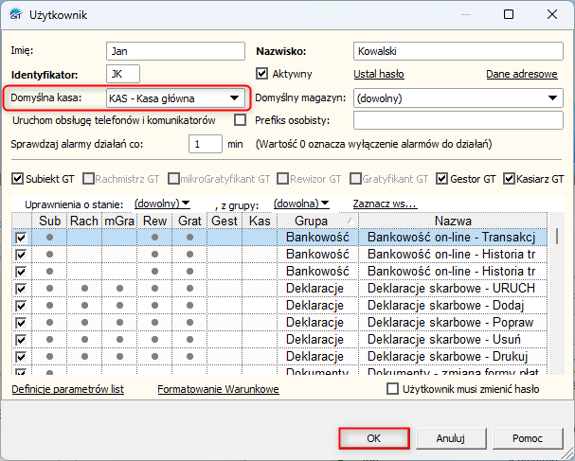The height and width of the screenshot is (461, 575).
Task: Enable Uruchom obsługę telefonów i komunikatorów checkbox
Action: 240,120
